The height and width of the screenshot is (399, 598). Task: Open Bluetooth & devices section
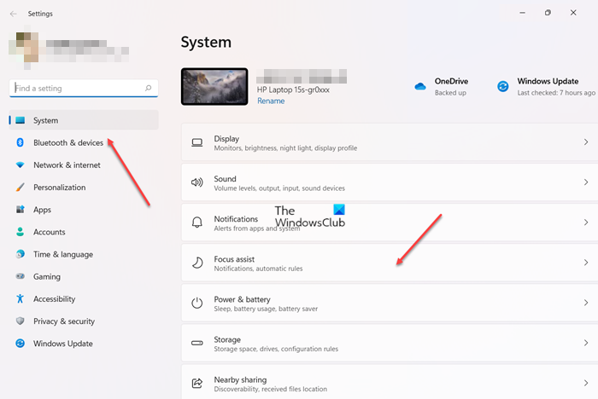(x=84, y=142)
